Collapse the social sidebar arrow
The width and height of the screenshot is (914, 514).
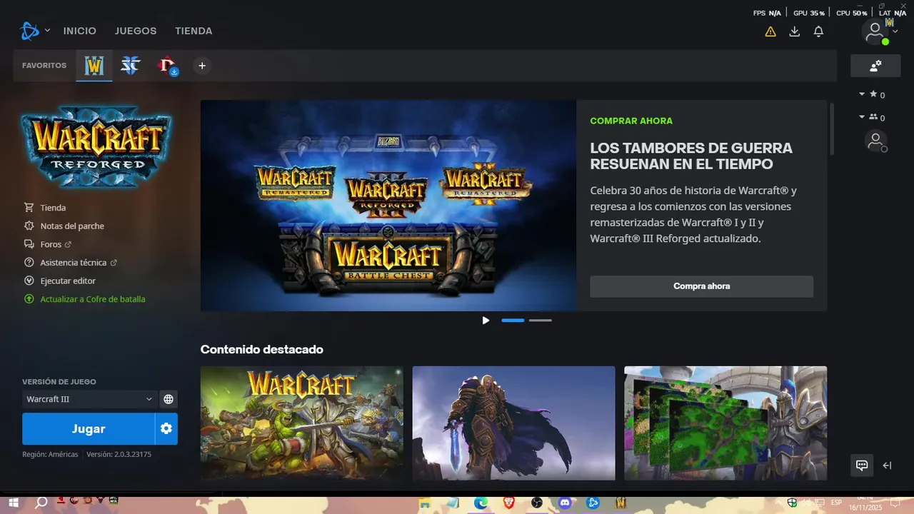[887, 465]
